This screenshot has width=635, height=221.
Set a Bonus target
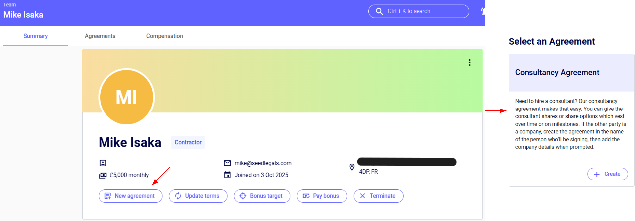pos(262,196)
